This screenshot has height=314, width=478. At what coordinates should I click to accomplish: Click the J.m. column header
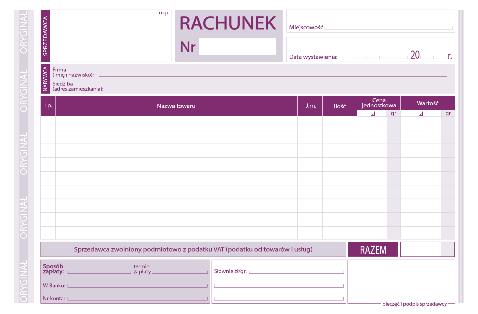pyautogui.click(x=310, y=106)
